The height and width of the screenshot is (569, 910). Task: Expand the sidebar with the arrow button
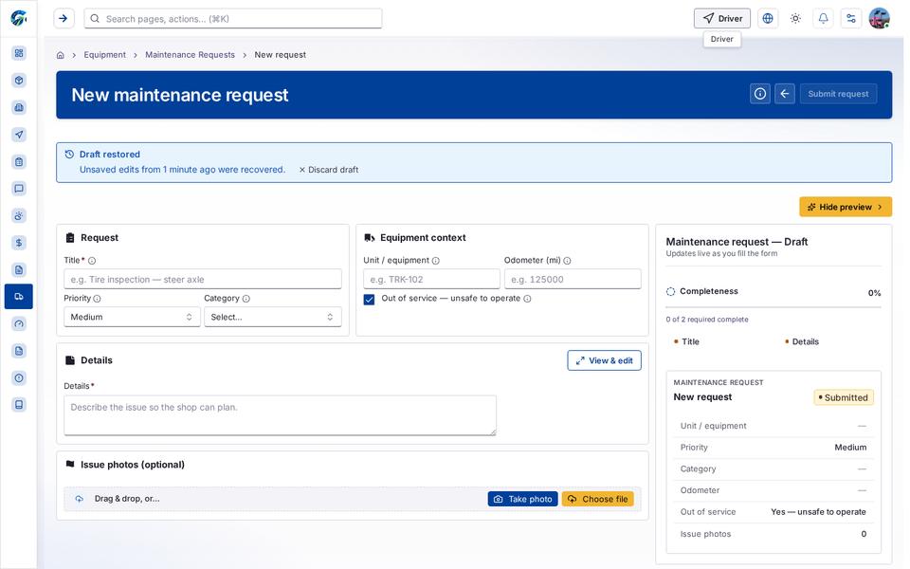64,19
